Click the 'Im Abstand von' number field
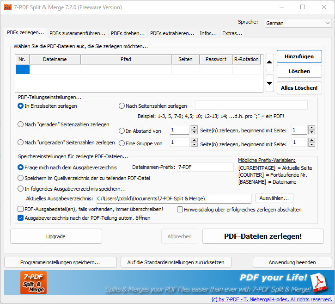 click(180, 130)
